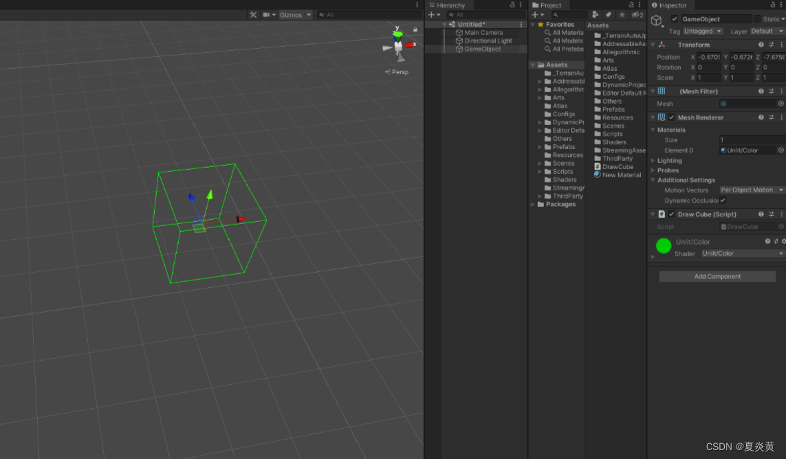786x459 pixels.
Task: Click the red X axis on orientation gizmo
Action: click(410, 45)
